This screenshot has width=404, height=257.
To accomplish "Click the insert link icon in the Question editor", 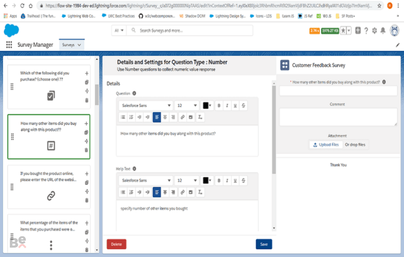I will click(182, 117).
